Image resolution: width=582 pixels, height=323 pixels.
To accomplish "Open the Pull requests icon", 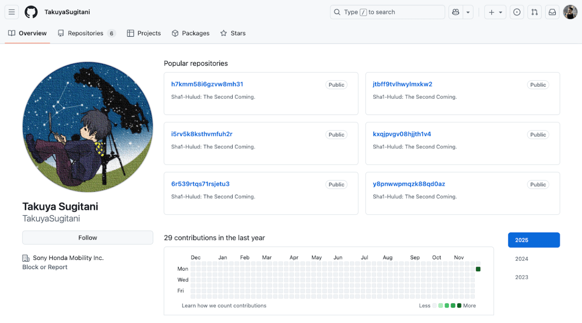I will (534, 12).
